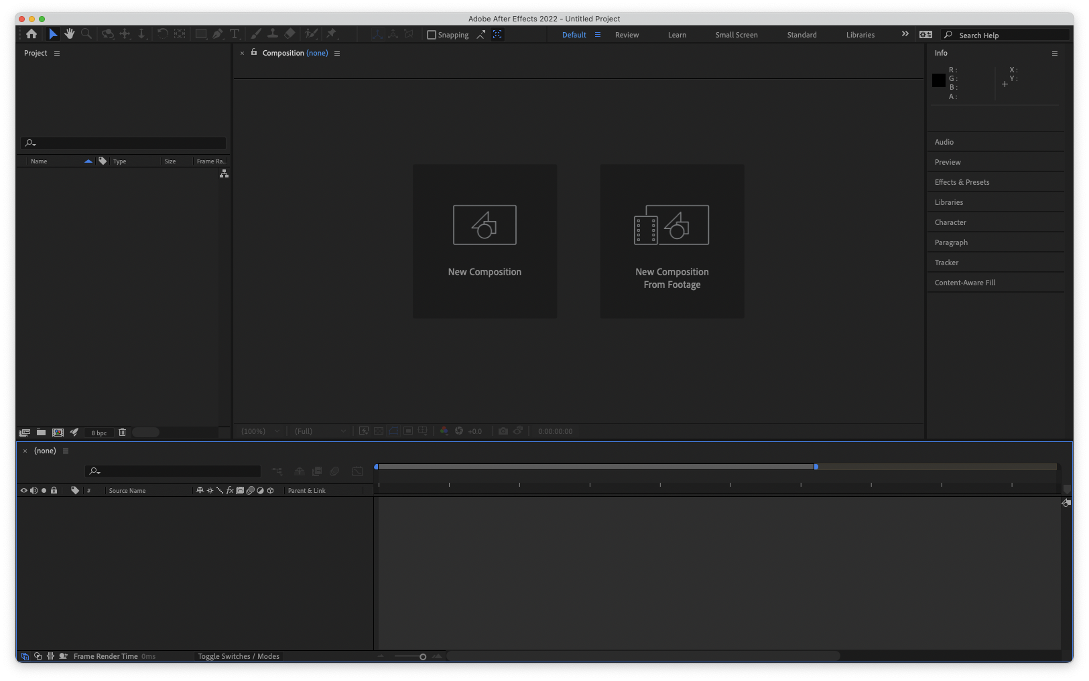
Task: Toggle the video eye column header
Action: (x=23, y=491)
